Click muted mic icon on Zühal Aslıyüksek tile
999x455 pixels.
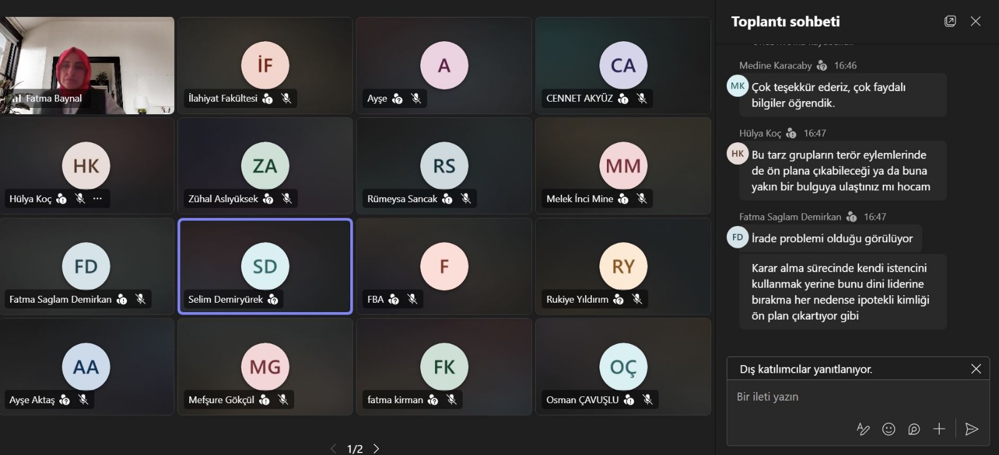287,198
